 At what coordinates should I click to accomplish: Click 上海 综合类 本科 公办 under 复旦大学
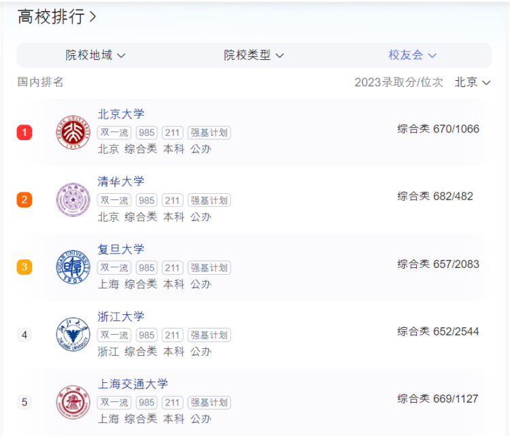tap(154, 284)
